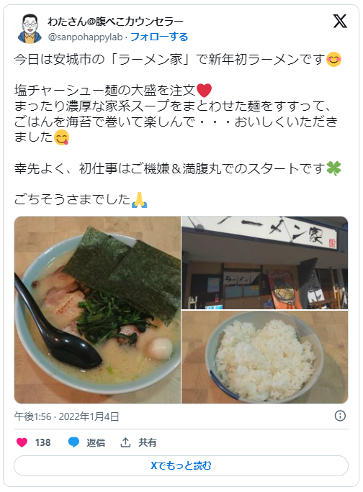Click the Xでもっと読む button
Viewport: 363px width, 492px height.
[181, 465]
